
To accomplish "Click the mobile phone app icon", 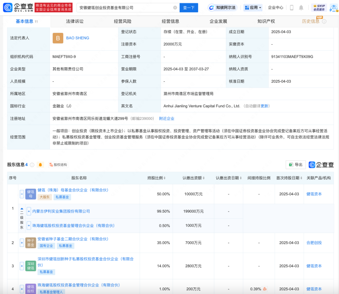I will [x=291, y=8].
